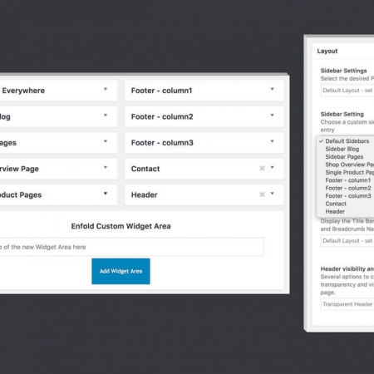Remove the Contact widget area with X
Image resolution: width=374 pixels, height=374 pixels.
(262, 169)
